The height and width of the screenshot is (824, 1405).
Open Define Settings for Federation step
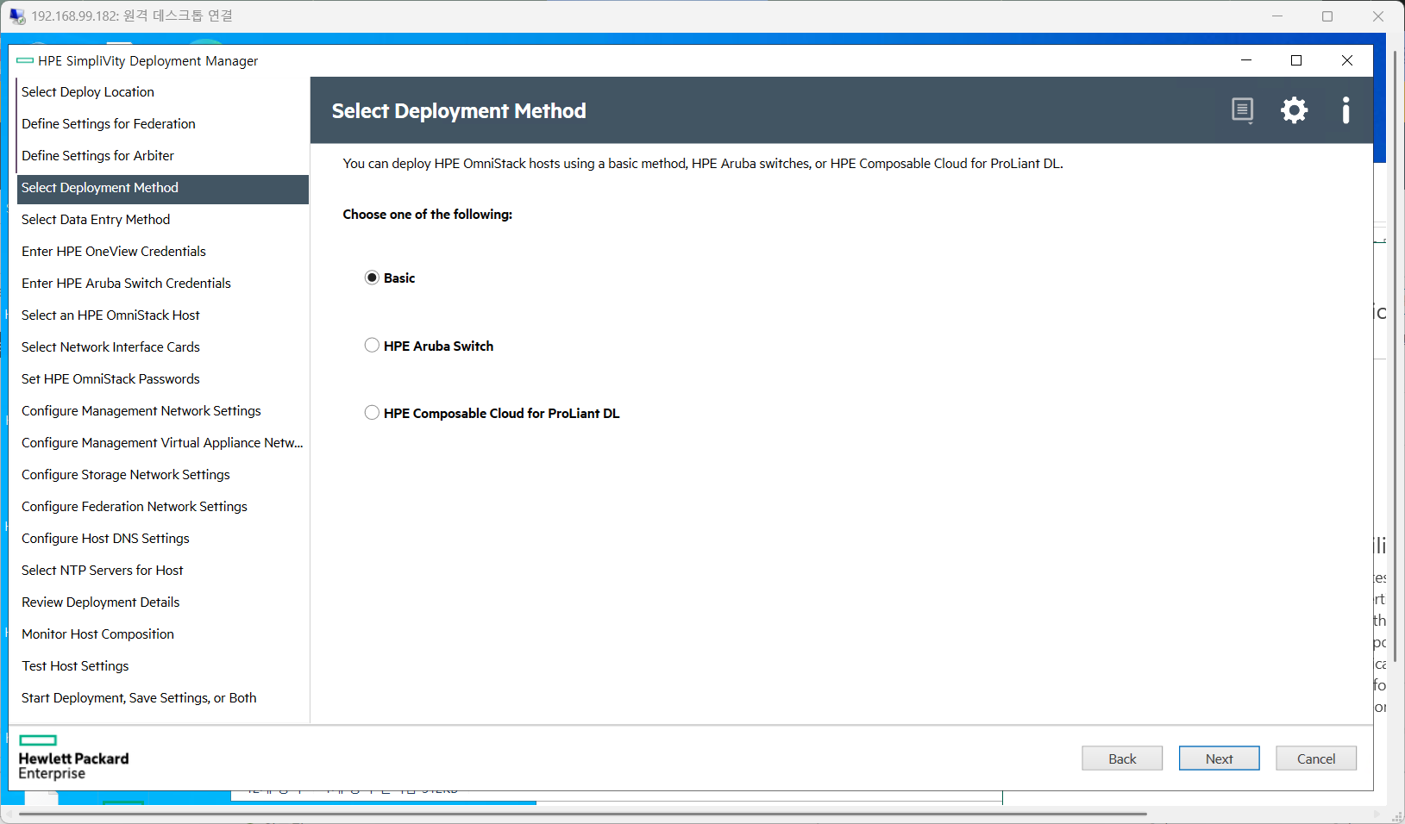click(163, 124)
